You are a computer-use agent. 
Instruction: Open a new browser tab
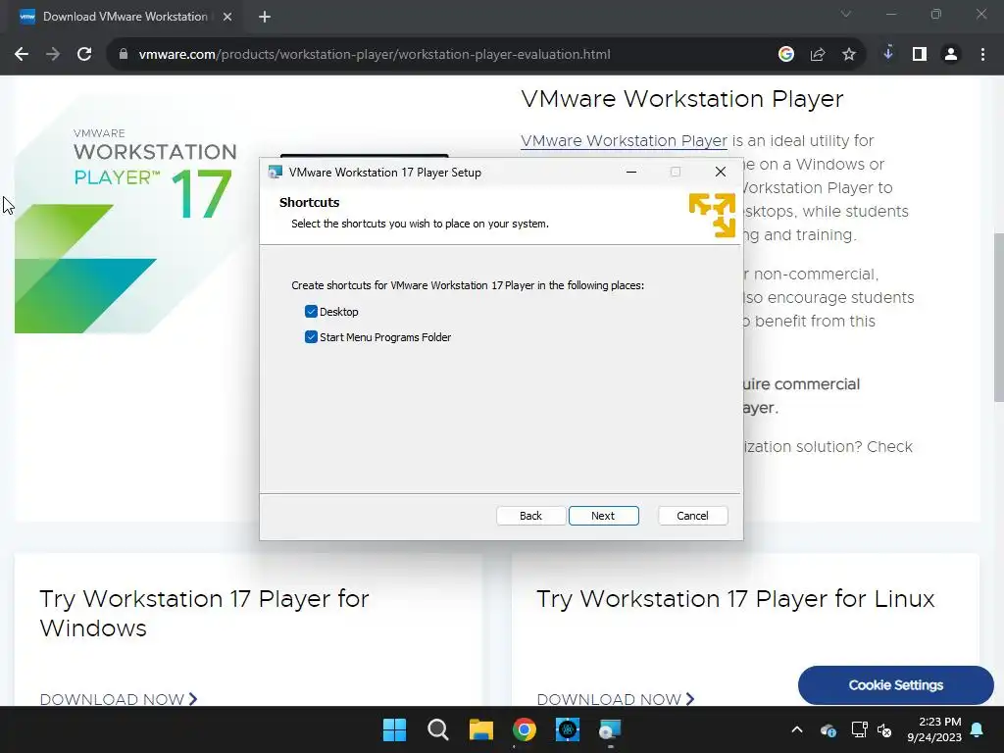[x=265, y=17]
